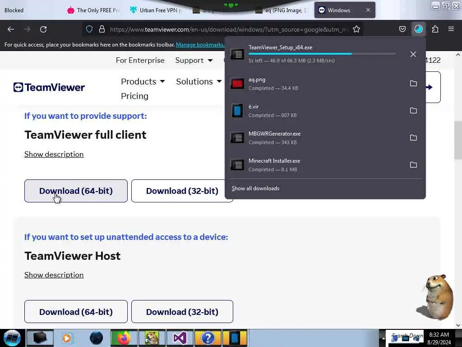Image resolution: width=462 pixels, height=347 pixels.
Task: Cancel the TeamViewer_Setup_x64.exe download
Action: coord(413,54)
